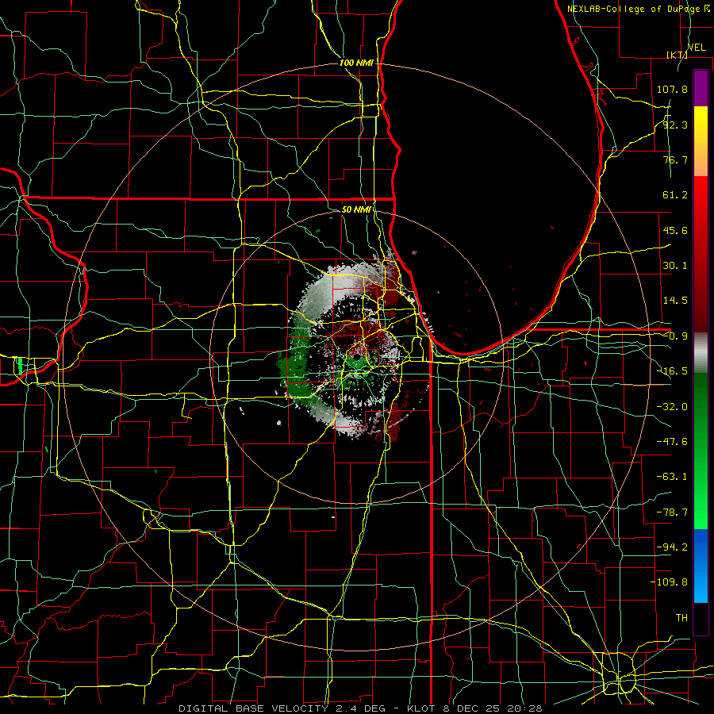Click the 107.8 velocity legend value
The image size is (714, 714).
(x=672, y=89)
